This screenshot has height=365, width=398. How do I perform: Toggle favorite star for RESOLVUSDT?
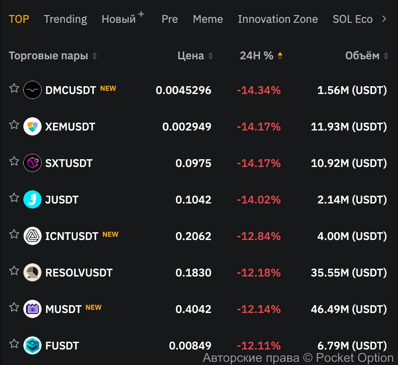[x=14, y=271]
